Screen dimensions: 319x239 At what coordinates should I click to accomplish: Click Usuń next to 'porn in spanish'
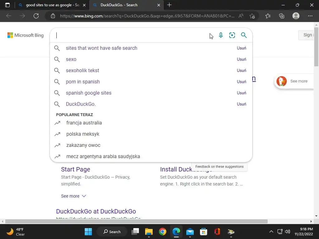tap(241, 82)
